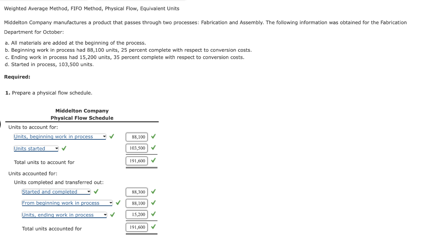The image size is (421, 239).
Task: Click the checkmark next to Total units accounted for
Action: point(153,227)
